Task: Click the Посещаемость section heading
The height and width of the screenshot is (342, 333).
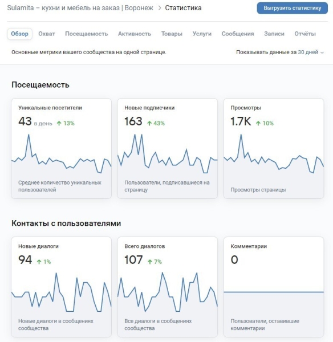Action: pyautogui.click(x=40, y=85)
